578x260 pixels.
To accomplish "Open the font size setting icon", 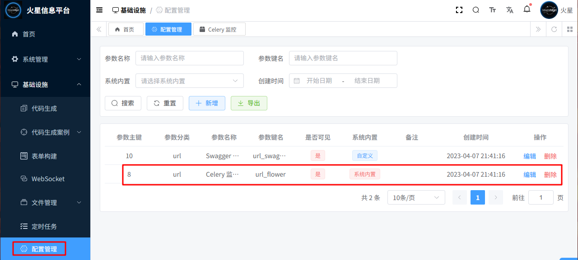I will pos(493,10).
